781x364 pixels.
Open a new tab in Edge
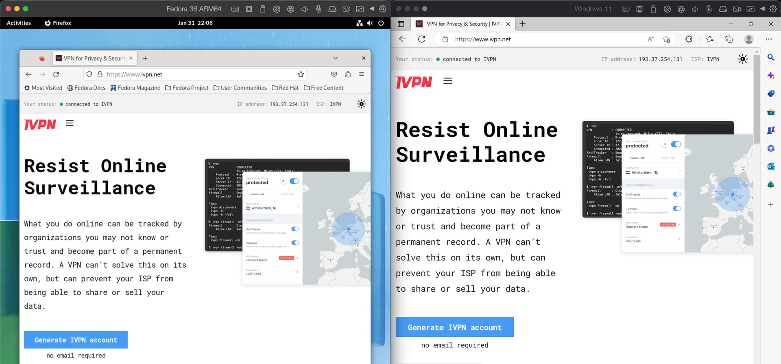click(x=523, y=24)
